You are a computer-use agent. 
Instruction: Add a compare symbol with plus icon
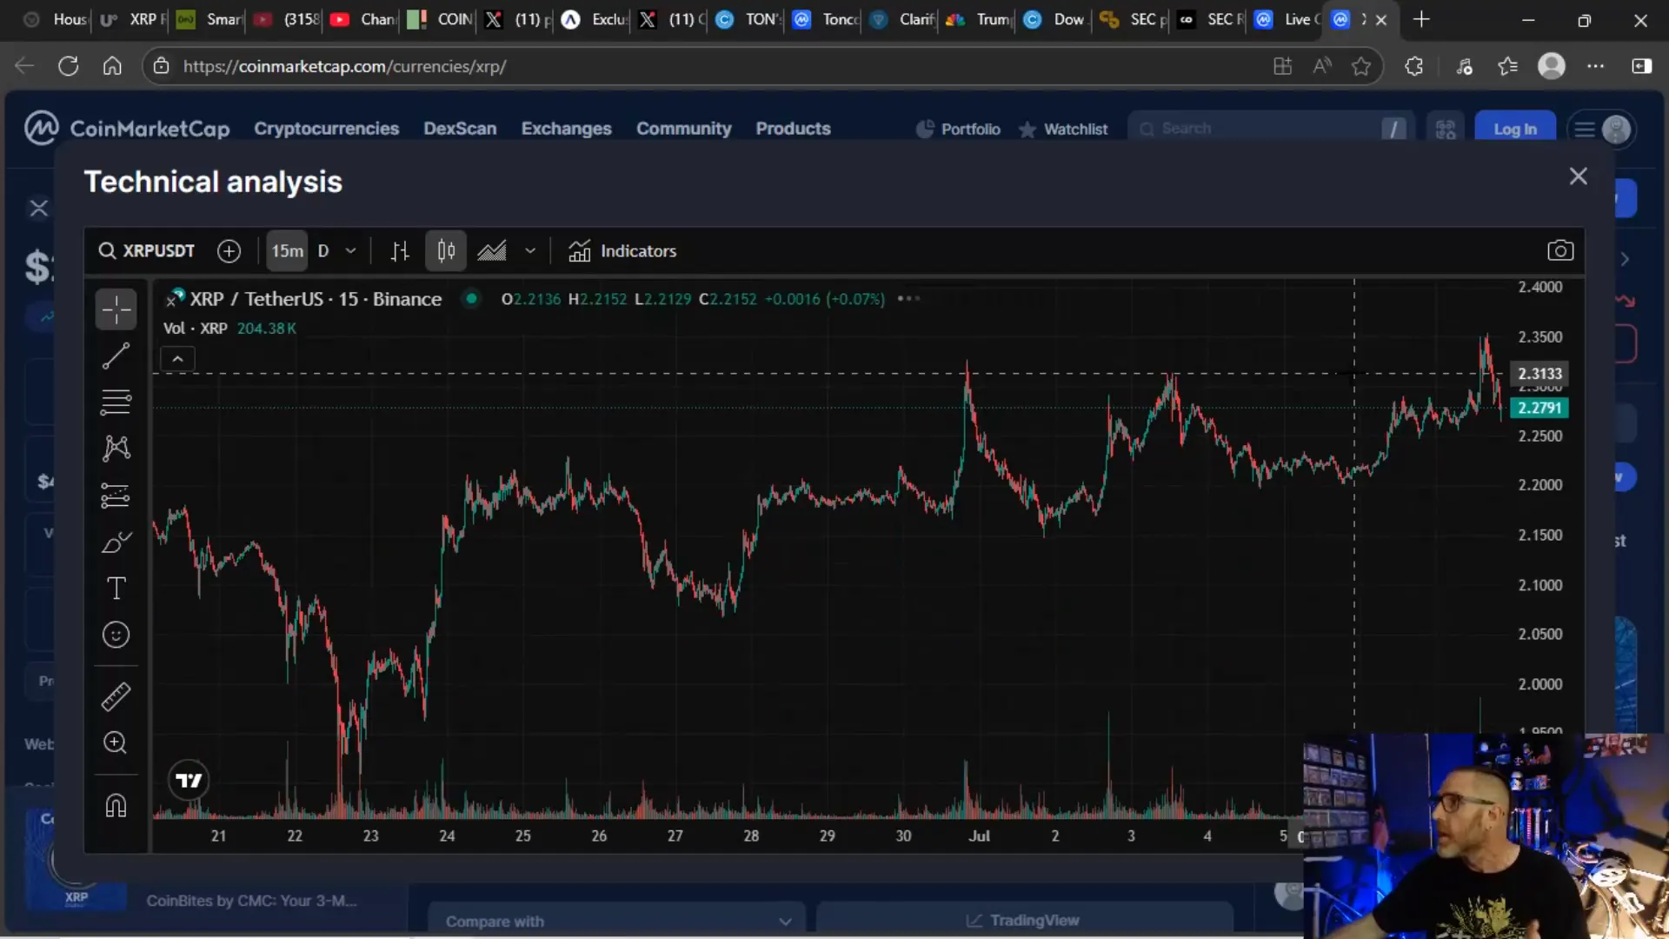pyautogui.click(x=229, y=251)
